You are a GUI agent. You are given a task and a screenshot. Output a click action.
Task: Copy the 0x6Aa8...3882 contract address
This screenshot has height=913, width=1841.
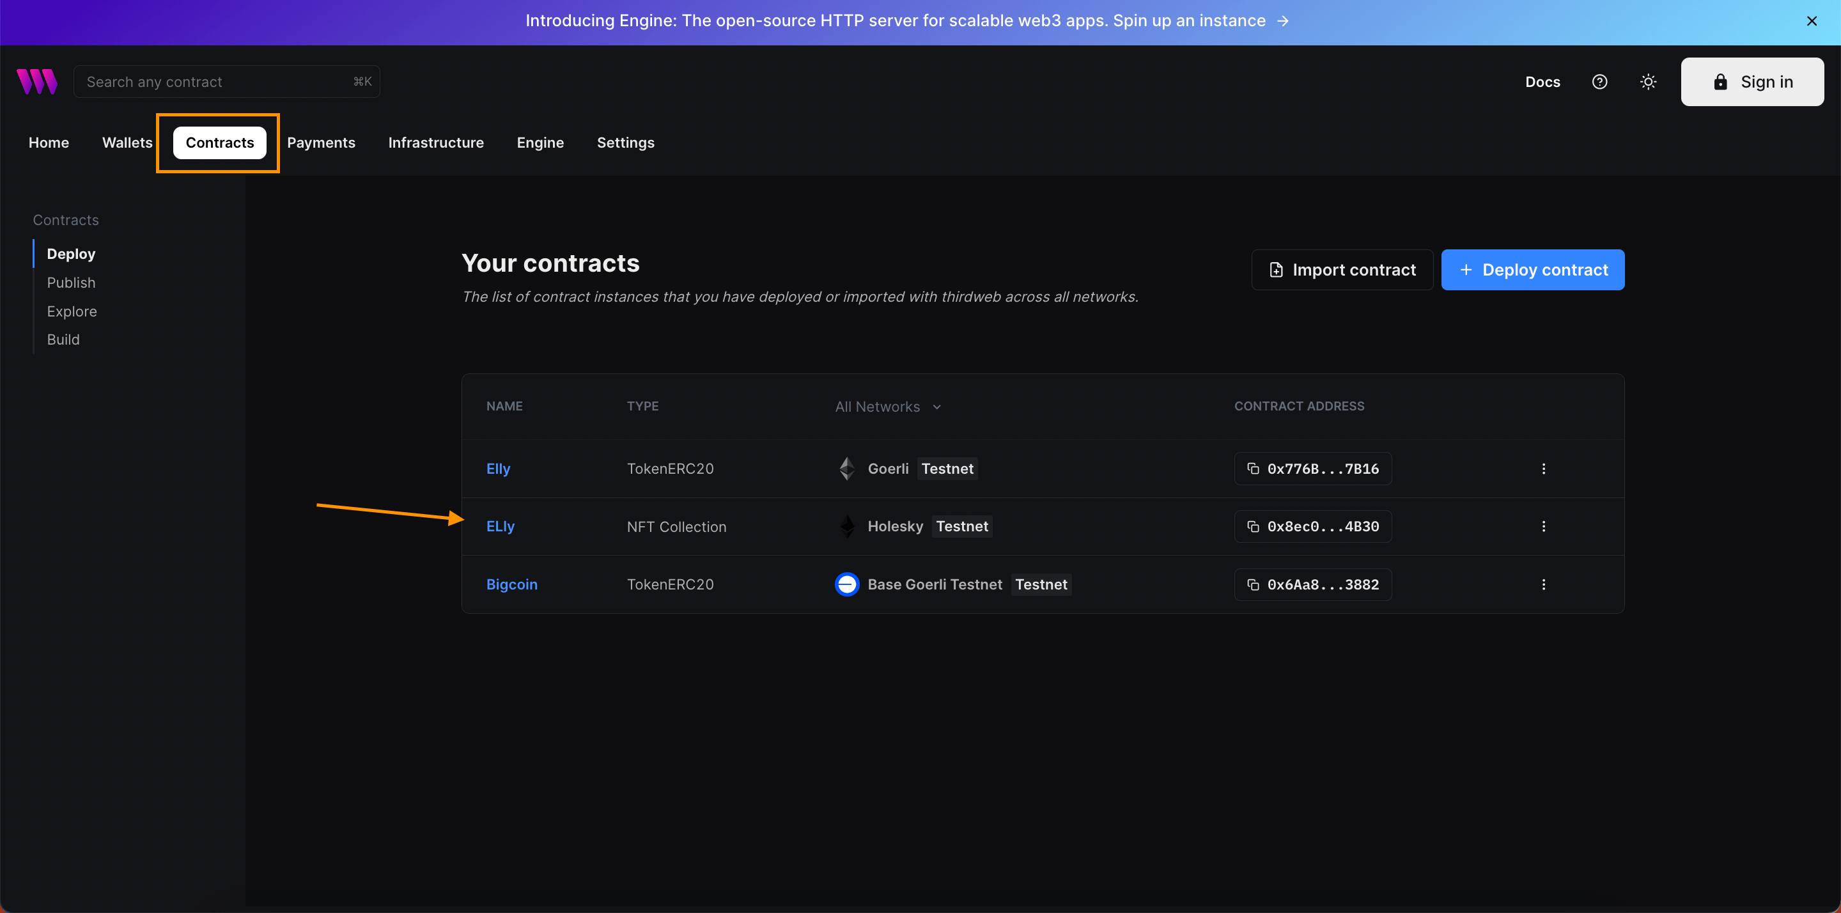pyautogui.click(x=1312, y=584)
